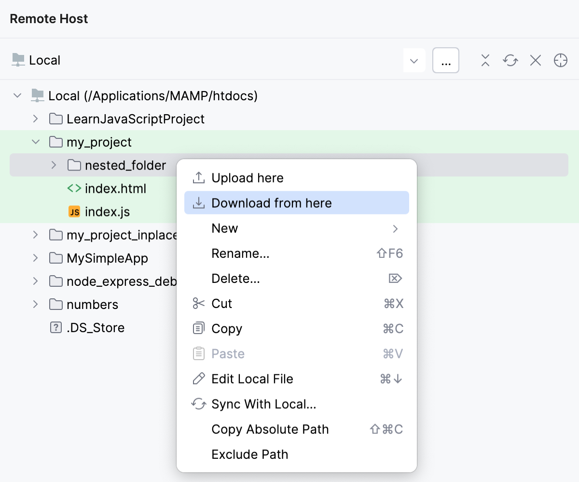
Task: Click the upload icon beside Upload here
Action: [198, 177]
